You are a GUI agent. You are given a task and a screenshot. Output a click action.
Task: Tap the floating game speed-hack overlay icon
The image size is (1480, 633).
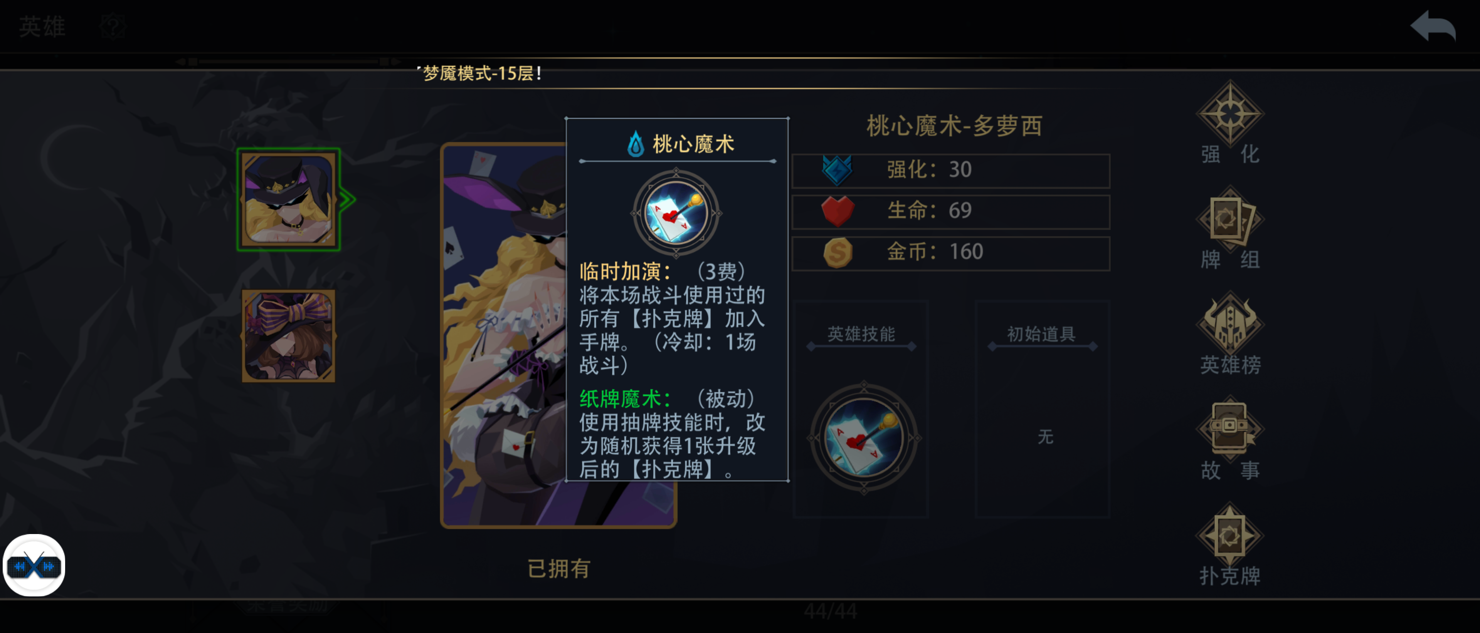click(34, 566)
